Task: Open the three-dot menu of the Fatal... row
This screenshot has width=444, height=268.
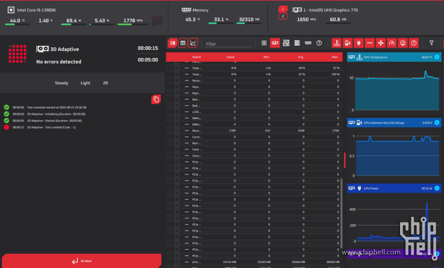Action: point(187,149)
